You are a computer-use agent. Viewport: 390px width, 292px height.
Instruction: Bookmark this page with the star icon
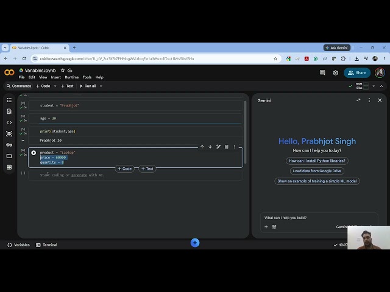coord(275,59)
